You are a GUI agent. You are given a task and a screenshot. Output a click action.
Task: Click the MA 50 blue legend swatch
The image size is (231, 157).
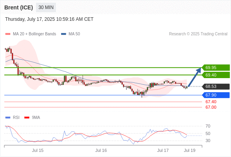pos(63,34)
